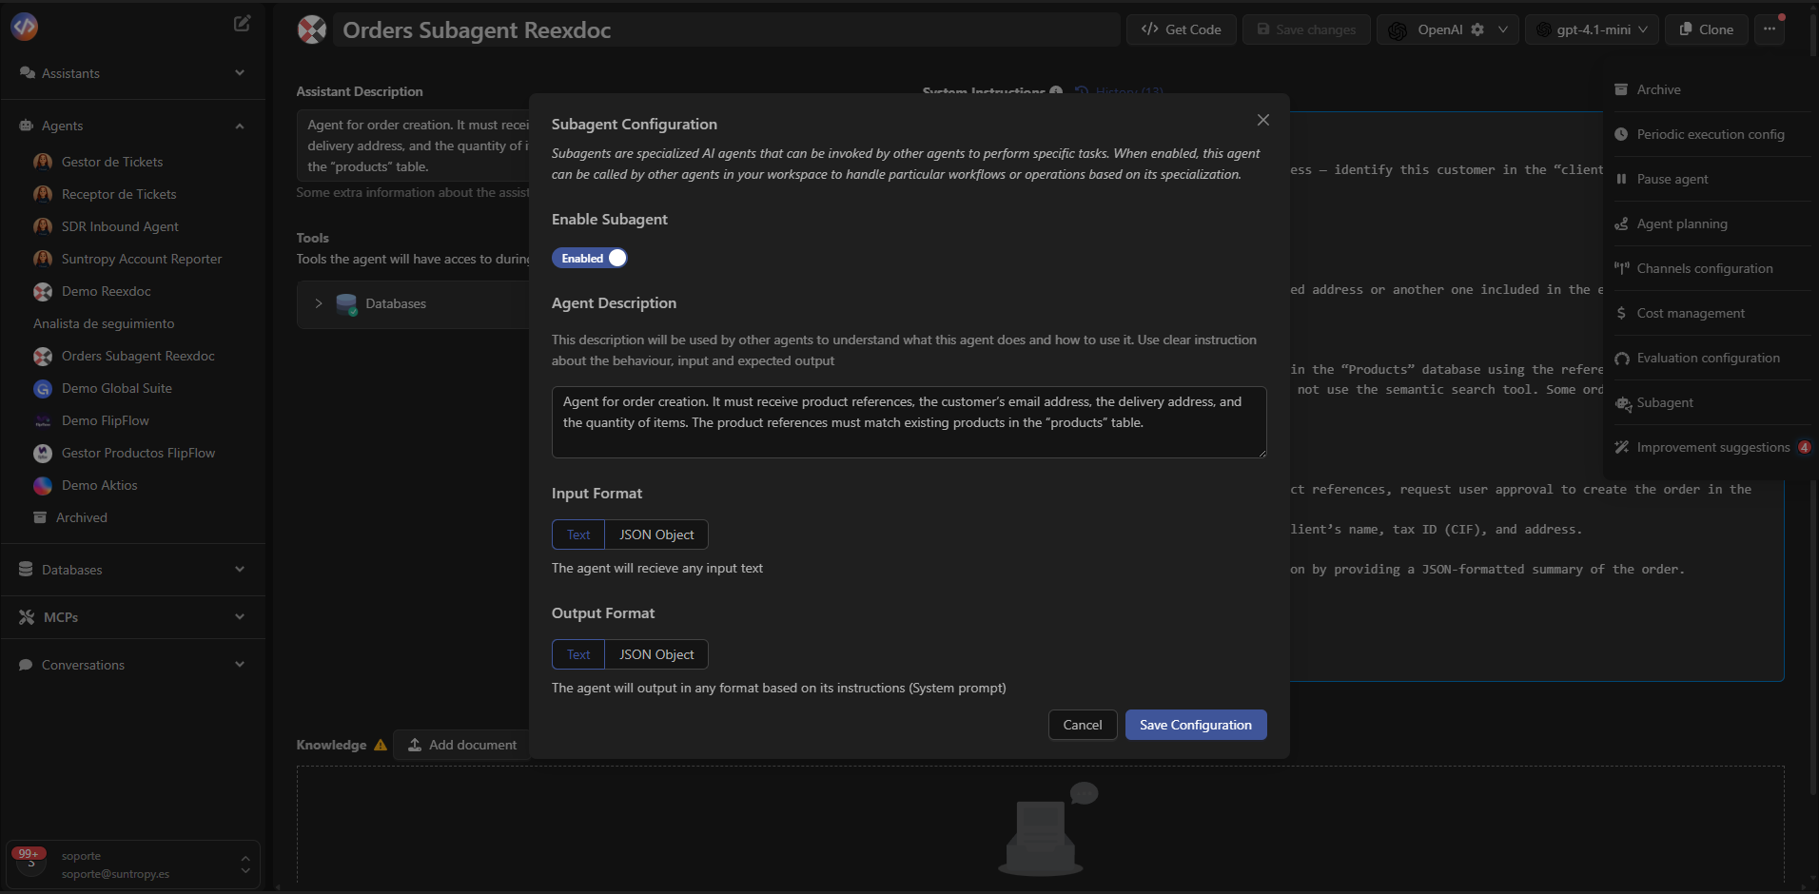The height and width of the screenshot is (894, 1819).
Task: Expand the Conversations section
Action: pos(239,664)
